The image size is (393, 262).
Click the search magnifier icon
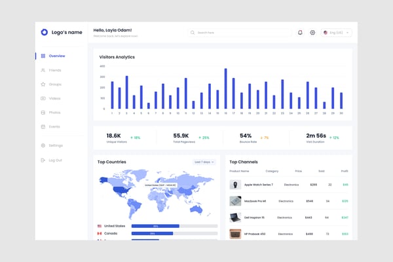click(x=193, y=33)
